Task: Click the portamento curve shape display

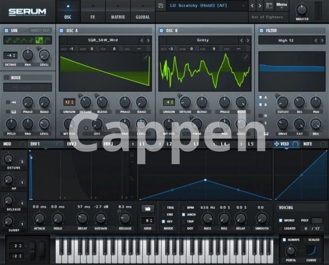Action: [311, 251]
